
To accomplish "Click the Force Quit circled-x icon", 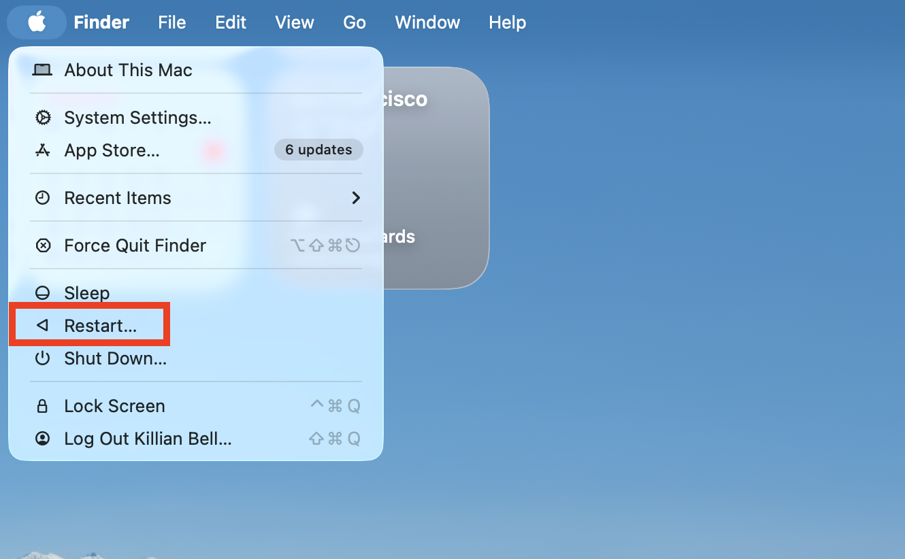I will tap(42, 245).
